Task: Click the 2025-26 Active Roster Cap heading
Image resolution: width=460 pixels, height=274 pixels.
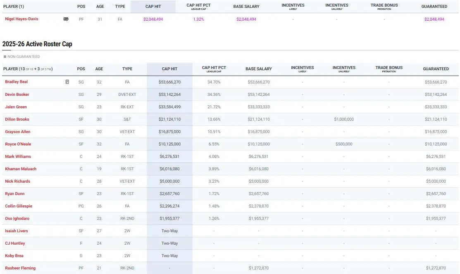Action: click(37, 44)
